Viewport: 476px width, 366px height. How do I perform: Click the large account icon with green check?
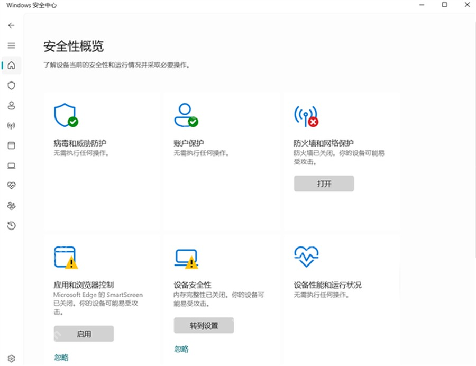pyautogui.click(x=186, y=115)
